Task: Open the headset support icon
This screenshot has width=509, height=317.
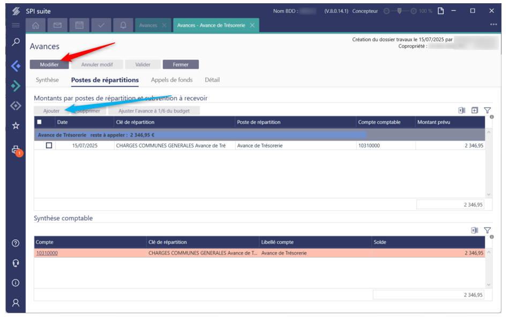Action: pyautogui.click(x=16, y=263)
